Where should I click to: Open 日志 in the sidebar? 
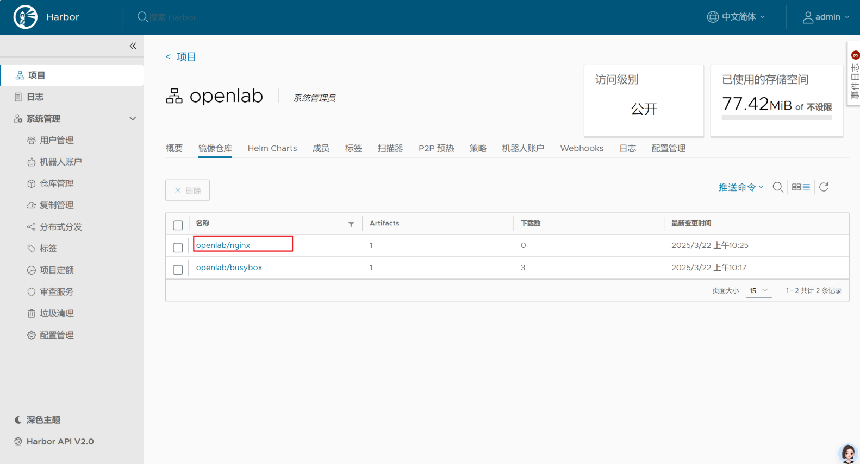coord(35,97)
